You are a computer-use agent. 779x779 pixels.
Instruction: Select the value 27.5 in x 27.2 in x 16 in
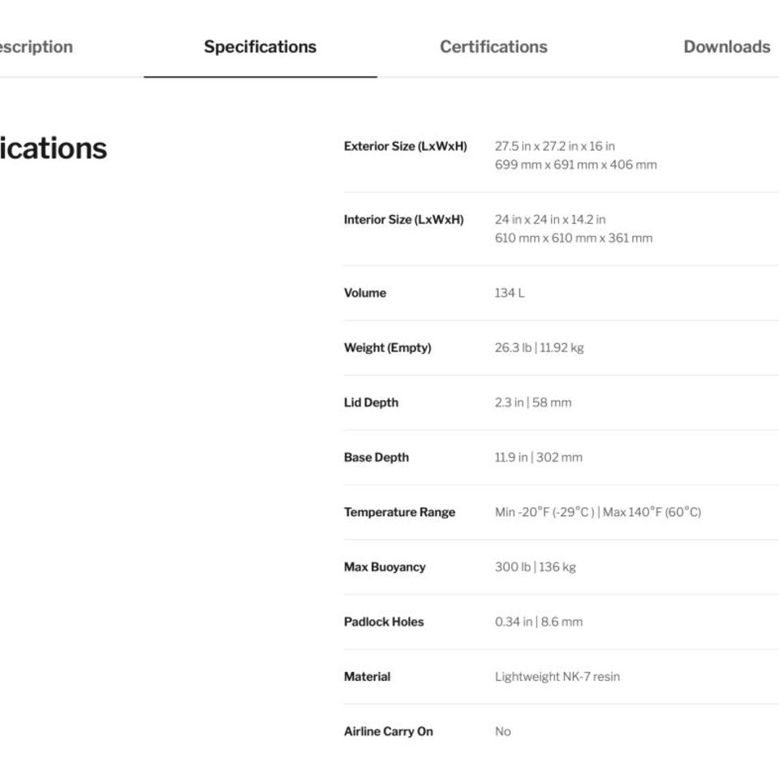coord(554,146)
